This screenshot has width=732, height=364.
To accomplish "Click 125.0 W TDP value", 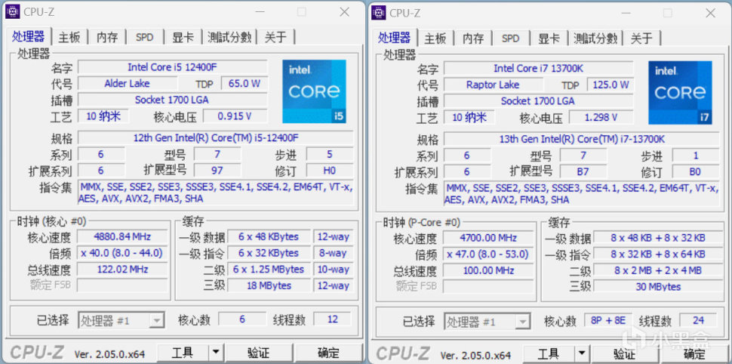I will (611, 85).
